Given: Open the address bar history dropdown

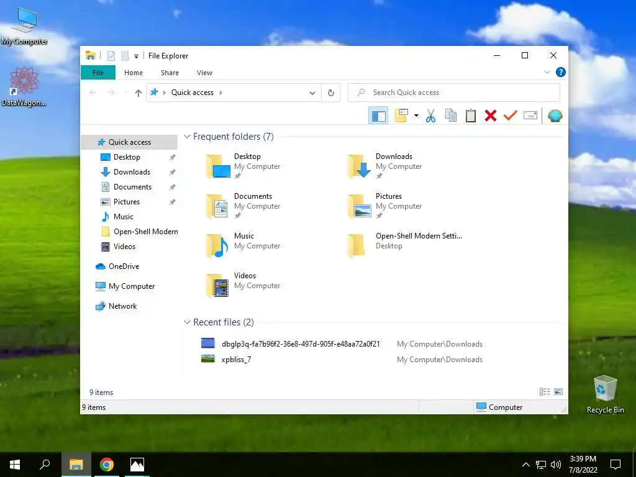Looking at the screenshot, I should (312, 93).
